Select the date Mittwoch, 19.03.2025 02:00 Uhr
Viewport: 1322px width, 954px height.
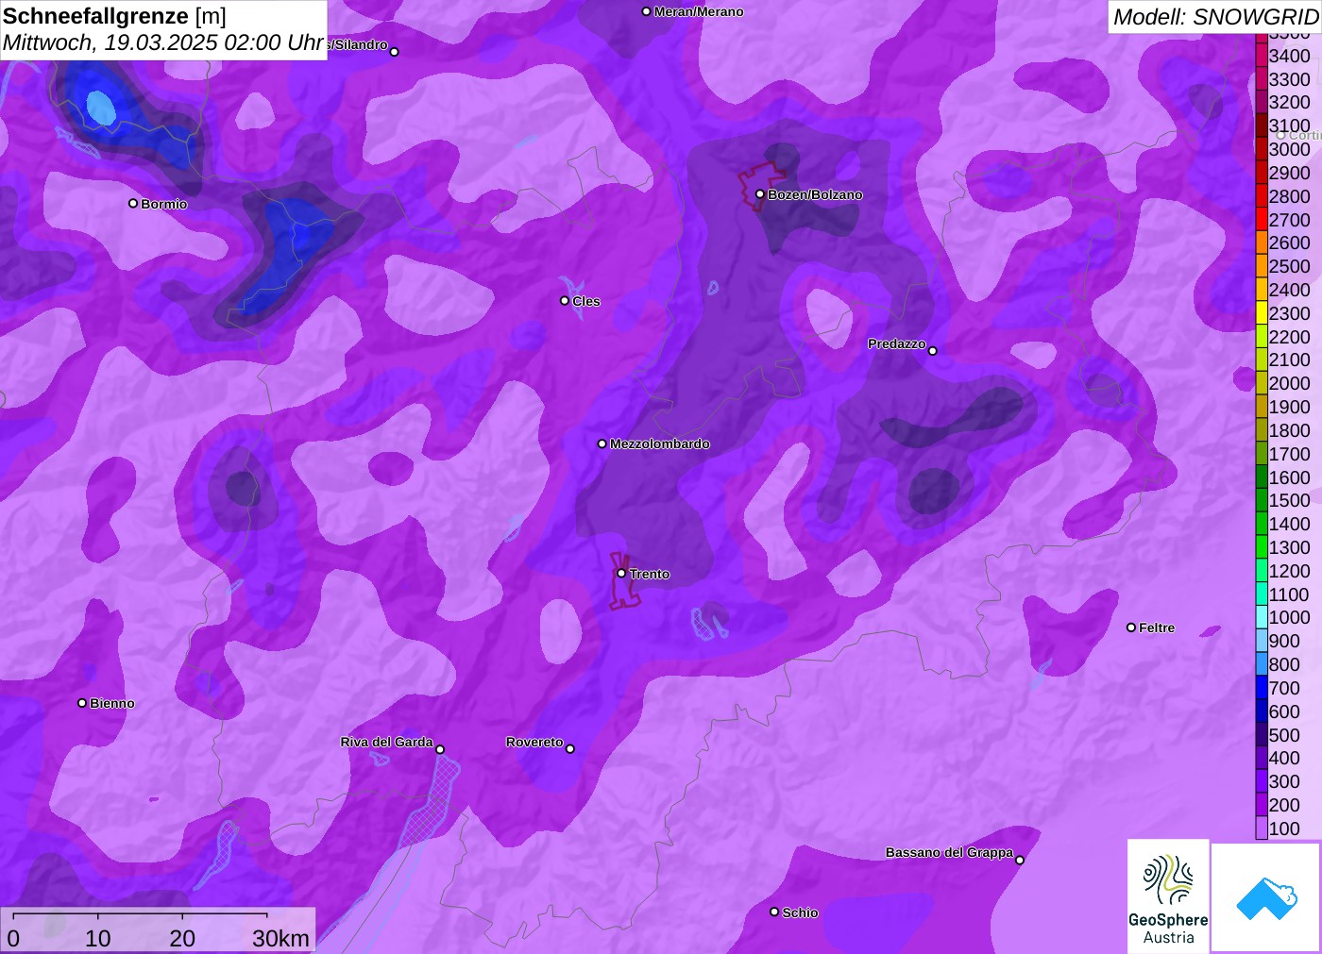click(x=163, y=42)
